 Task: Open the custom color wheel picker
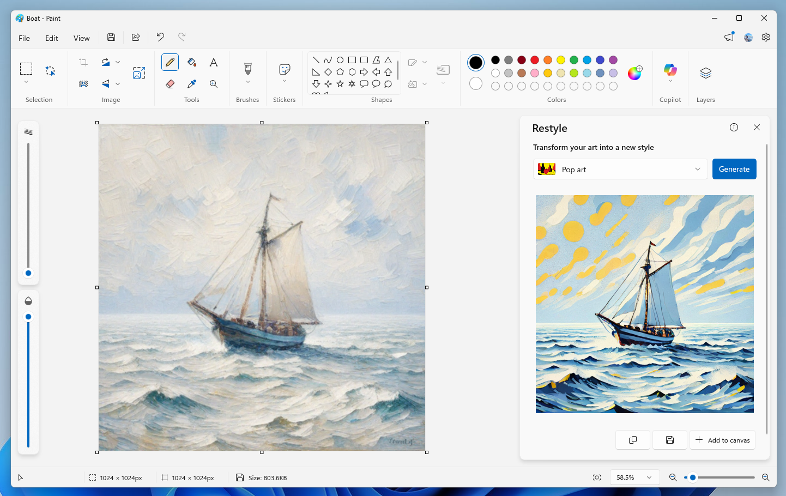pos(634,73)
